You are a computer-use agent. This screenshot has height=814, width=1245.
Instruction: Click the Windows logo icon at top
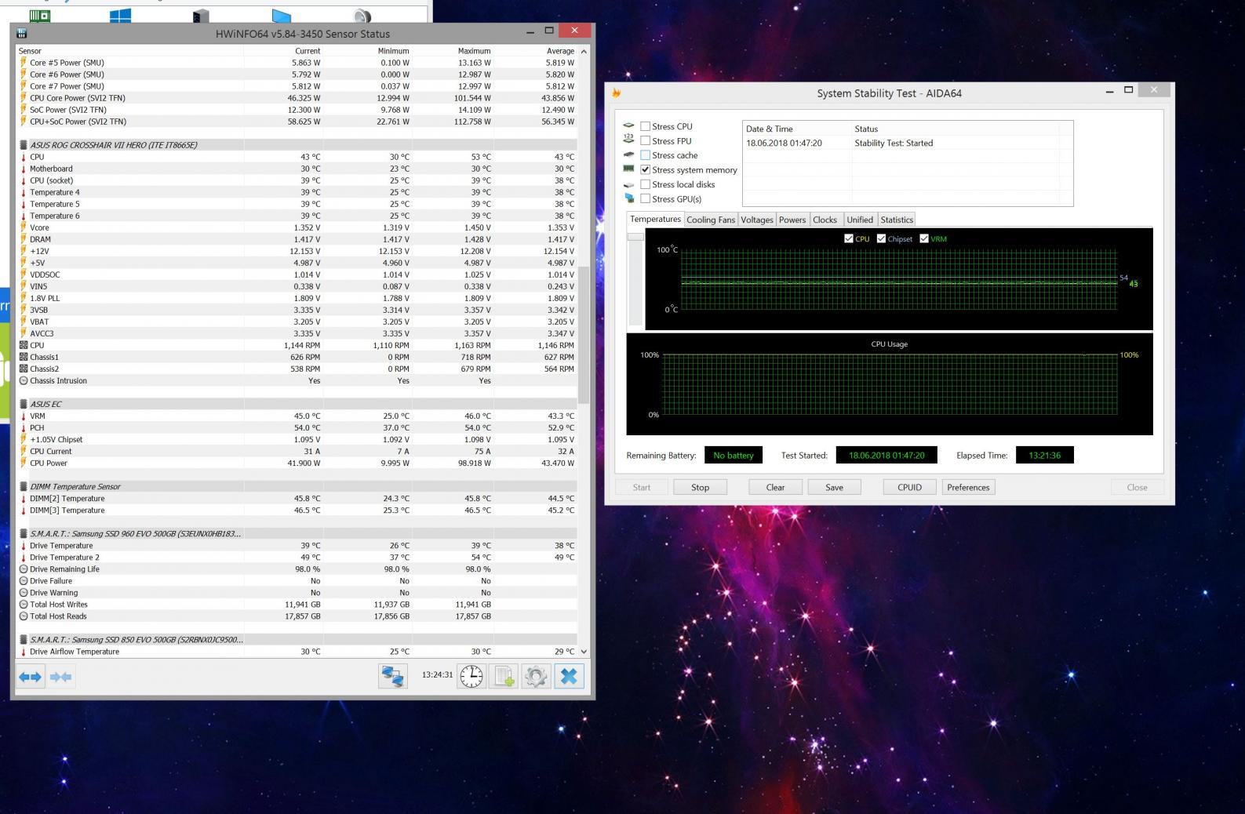click(x=120, y=15)
